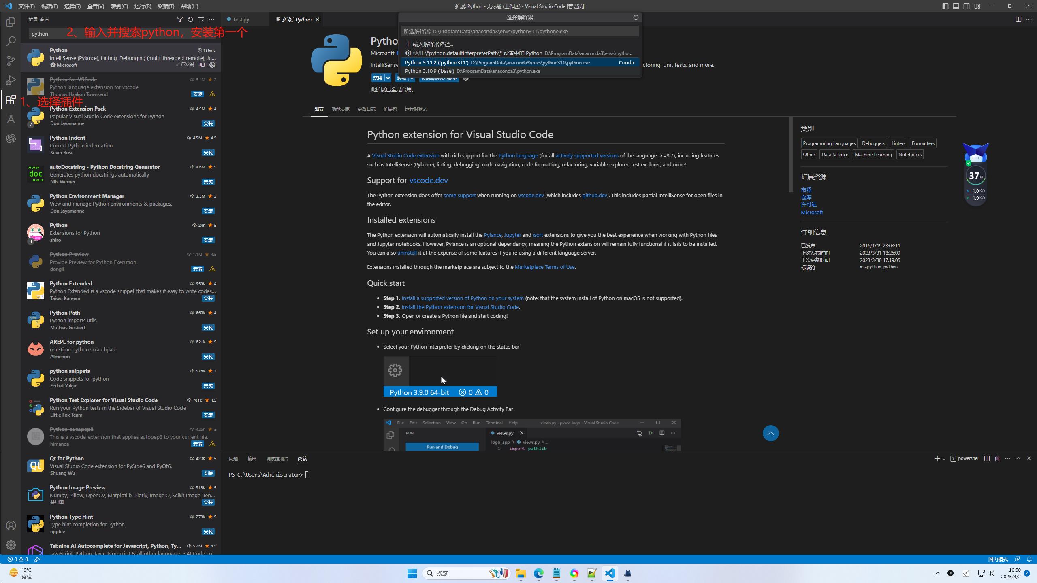Clear extensions search results icon
The width and height of the screenshot is (1037, 583).
tap(201, 19)
